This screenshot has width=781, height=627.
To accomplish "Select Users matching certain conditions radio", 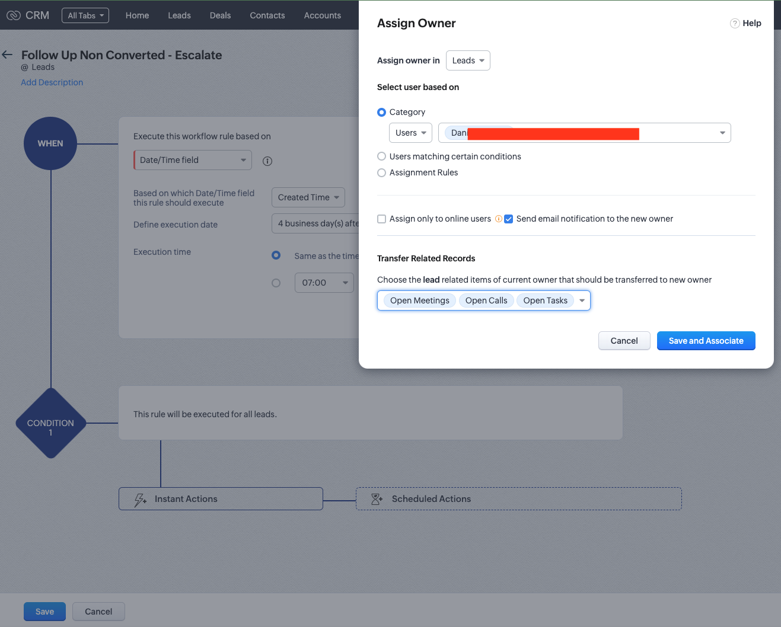I will (x=382, y=156).
